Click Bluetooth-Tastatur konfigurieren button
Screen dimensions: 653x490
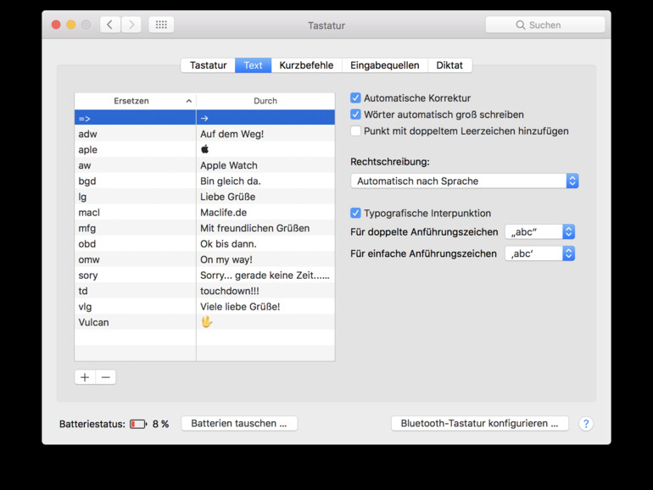pos(479,423)
